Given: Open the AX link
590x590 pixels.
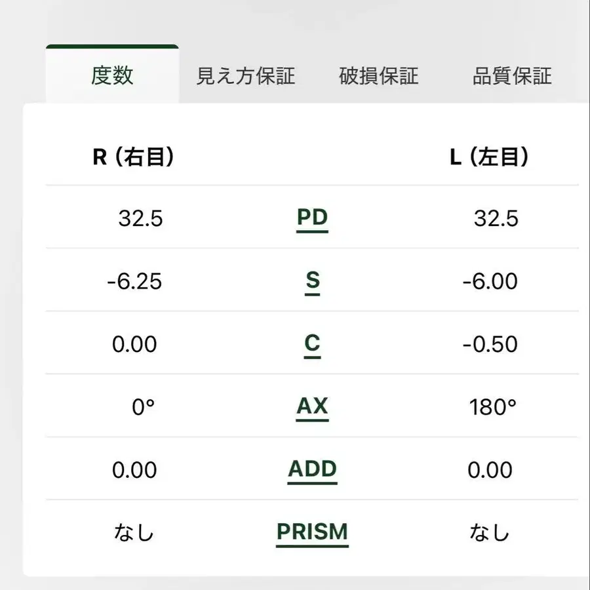Looking at the screenshot, I should click(x=312, y=406).
